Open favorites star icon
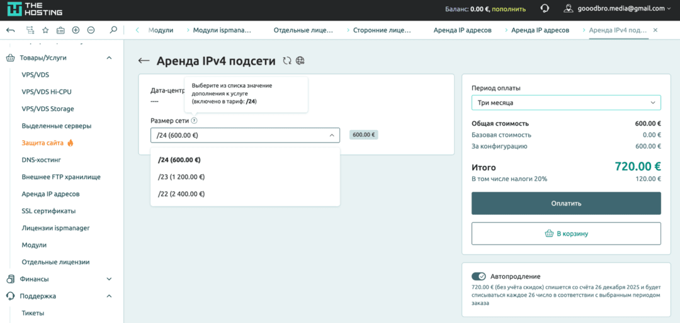This screenshot has height=323, width=680. (45, 30)
